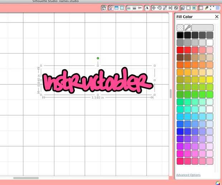Viewport: 222px width, 185px height.
Task: Choose the darkest sky blue swatch
Action: point(180,117)
